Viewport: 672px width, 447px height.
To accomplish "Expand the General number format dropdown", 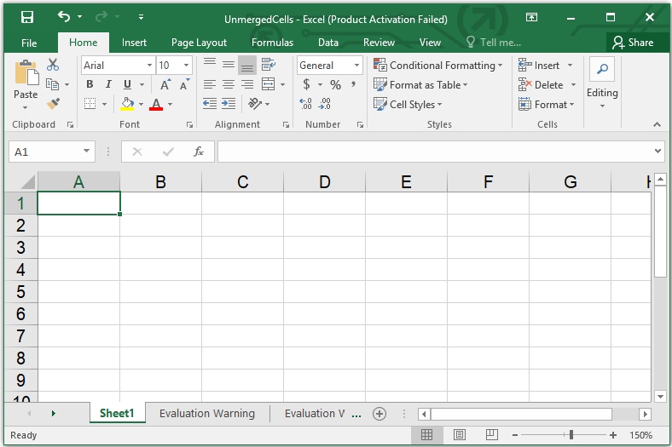I will (356, 66).
